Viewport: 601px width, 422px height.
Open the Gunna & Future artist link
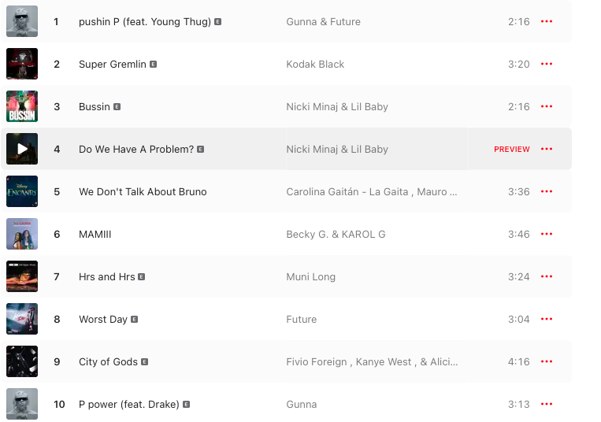[x=323, y=21]
